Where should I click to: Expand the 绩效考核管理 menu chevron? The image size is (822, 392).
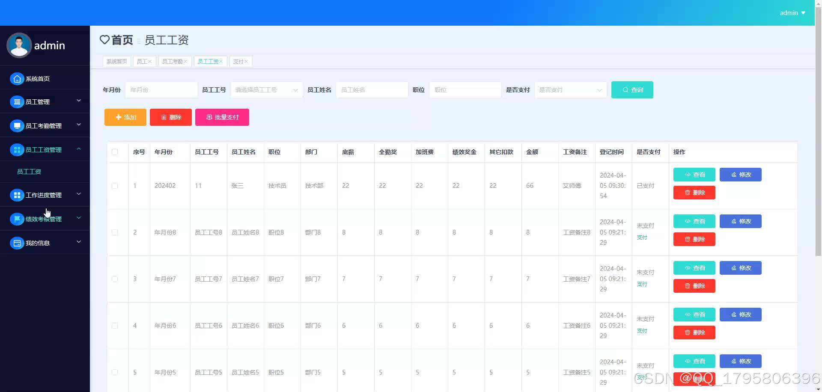click(79, 218)
